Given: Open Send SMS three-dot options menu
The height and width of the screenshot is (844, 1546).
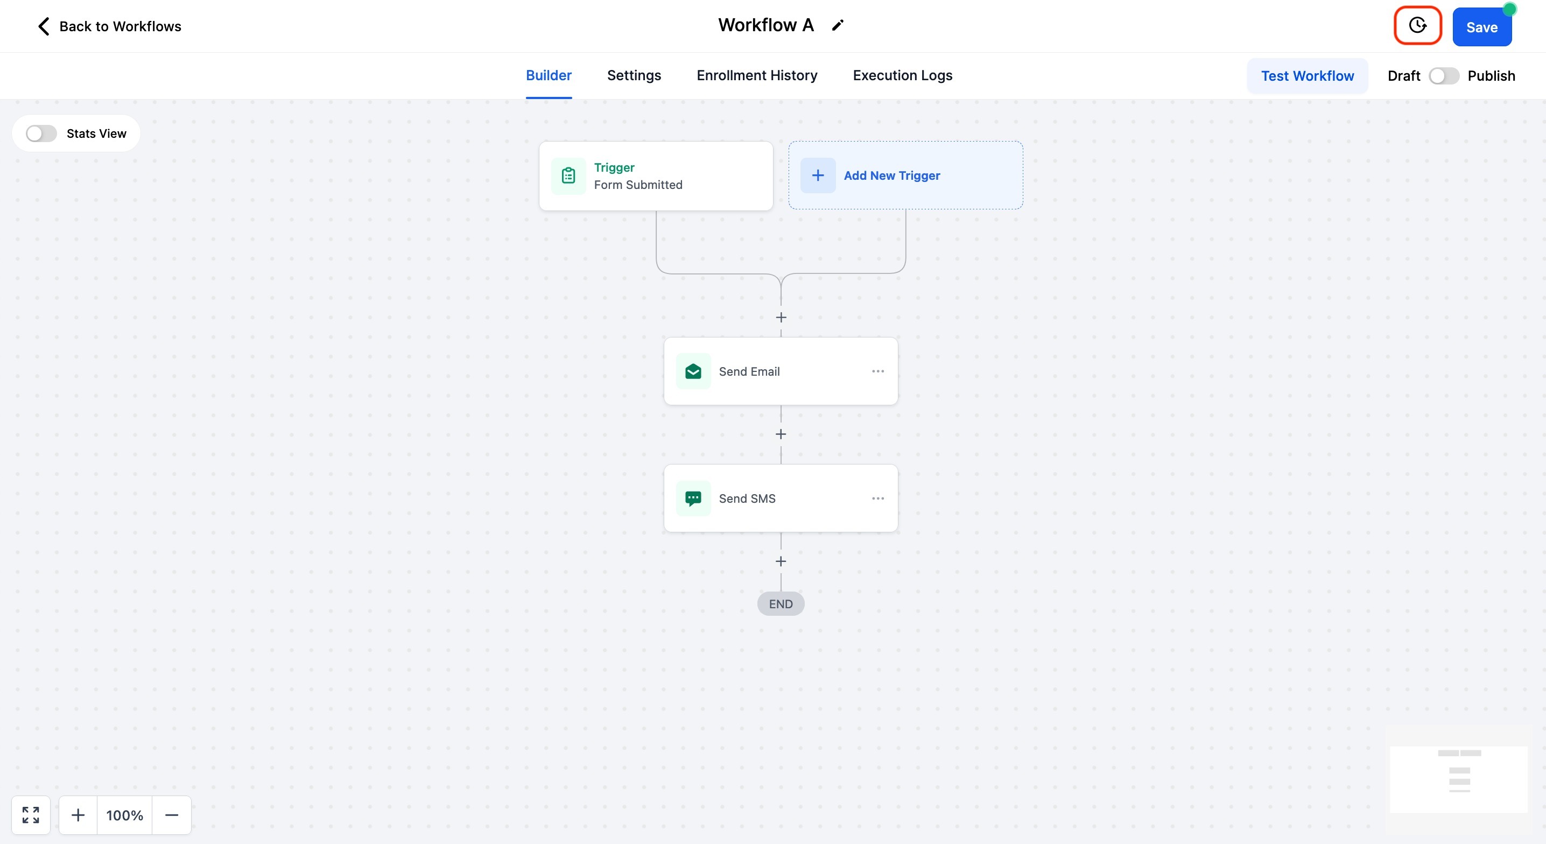Looking at the screenshot, I should pyautogui.click(x=877, y=498).
